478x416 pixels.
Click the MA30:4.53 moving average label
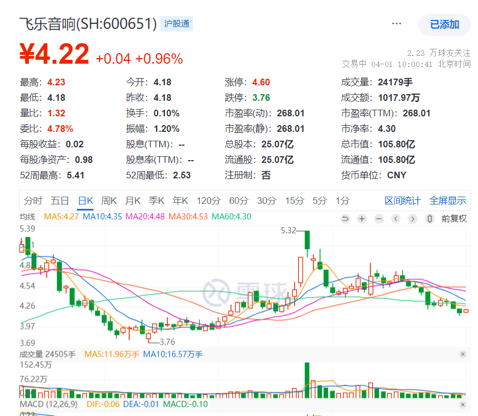(x=188, y=217)
